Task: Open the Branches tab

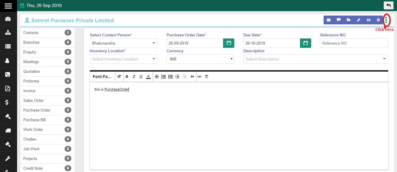Action: [x=47, y=42]
